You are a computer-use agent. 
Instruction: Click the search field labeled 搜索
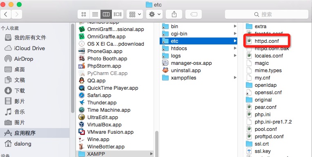[266, 14]
